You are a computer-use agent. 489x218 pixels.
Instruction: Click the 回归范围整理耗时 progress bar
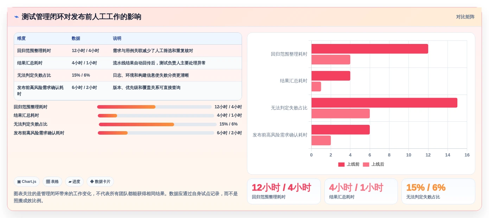point(154,107)
